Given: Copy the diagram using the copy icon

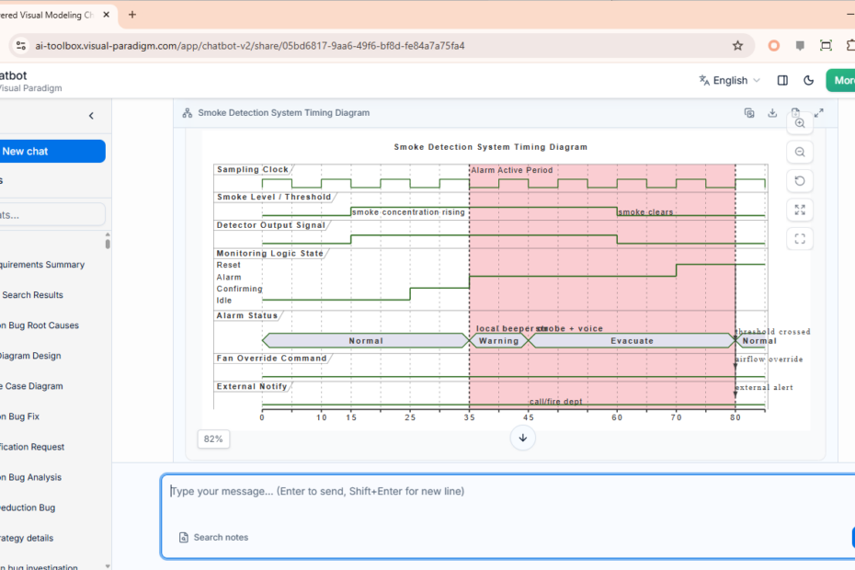Looking at the screenshot, I should (749, 113).
